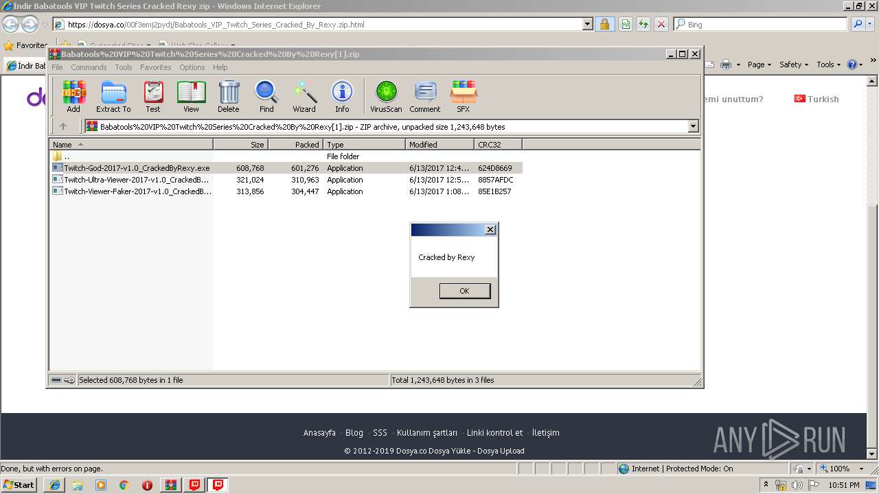Open the IE Page dropdown menu
The image size is (879, 494).
[x=760, y=64]
